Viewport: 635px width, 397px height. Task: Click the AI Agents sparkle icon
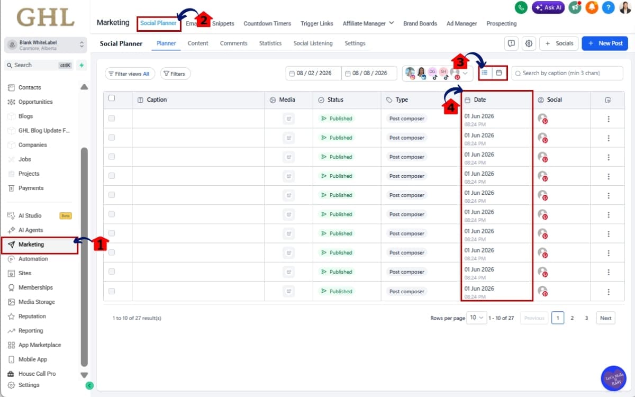click(x=11, y=230)
